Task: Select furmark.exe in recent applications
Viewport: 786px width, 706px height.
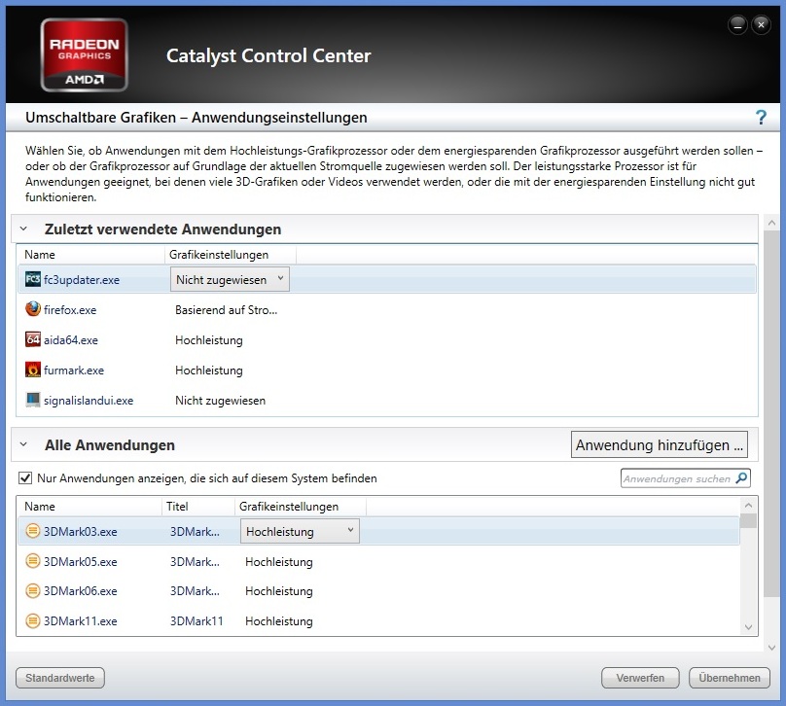Action: pyautogui.click(x=74, y=371)
